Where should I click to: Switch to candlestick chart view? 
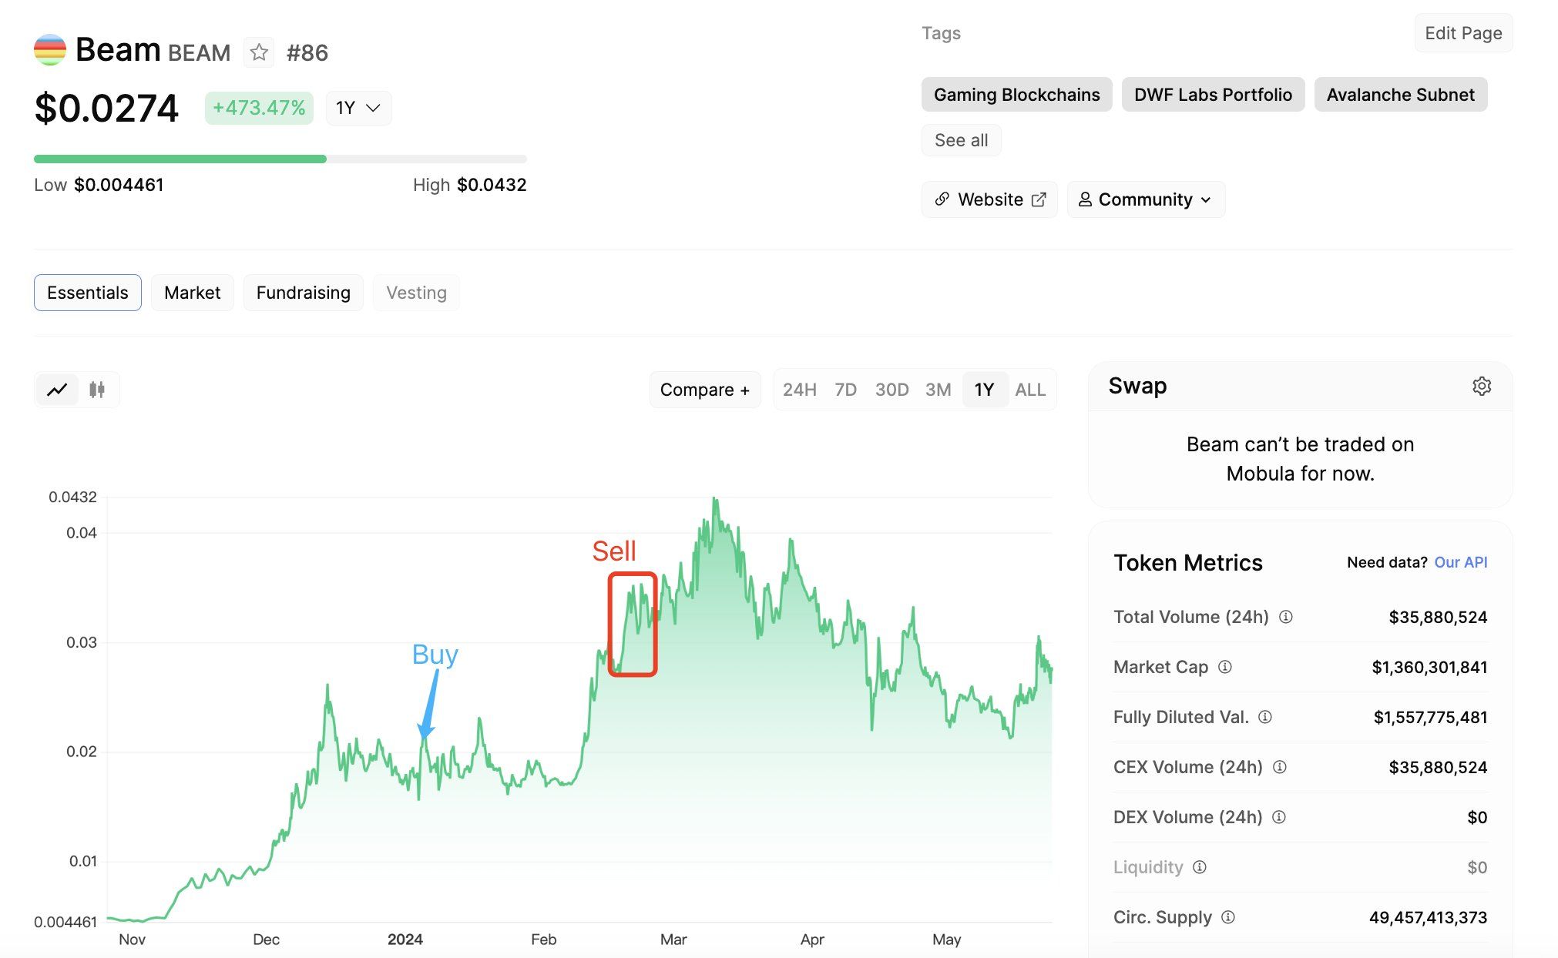[97, 390]
